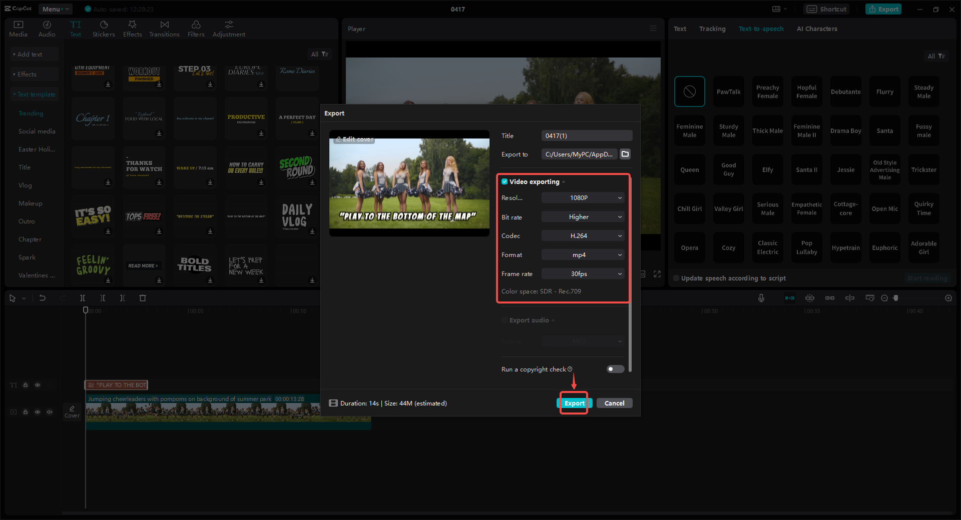Click the Cover button on video track
Image resolution: width=961 pixels, height=520 pixels.
pyautogui.click(x=72, y=411)
